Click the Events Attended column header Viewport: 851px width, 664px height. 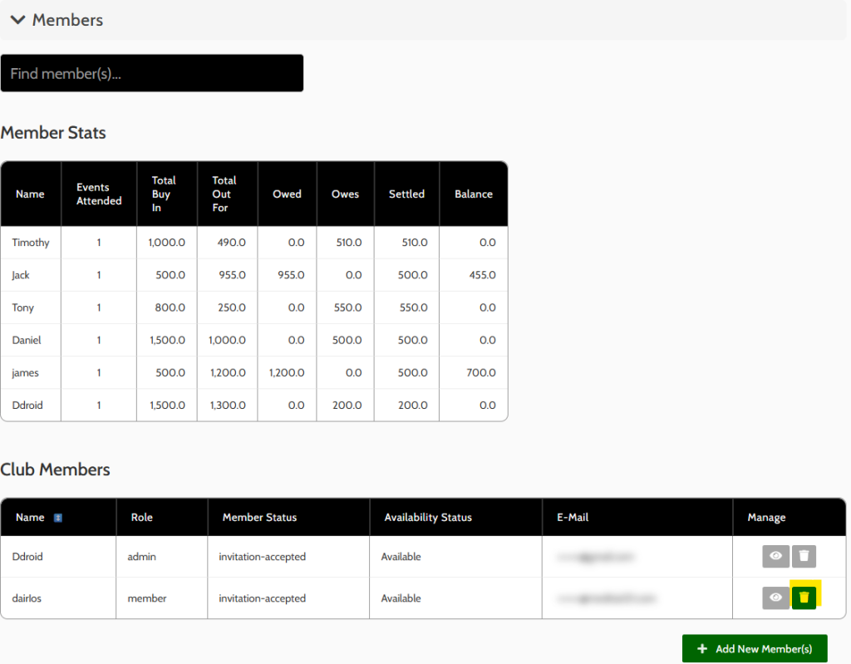99,194
